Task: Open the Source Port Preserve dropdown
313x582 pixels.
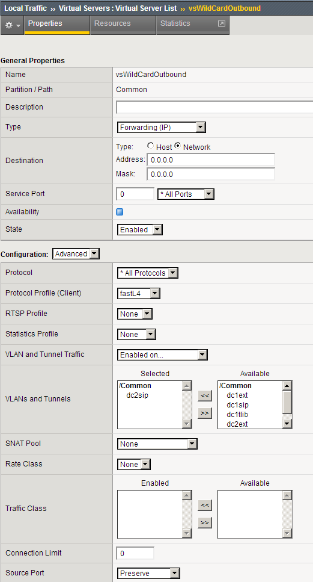Action: [x=148, y=573]
